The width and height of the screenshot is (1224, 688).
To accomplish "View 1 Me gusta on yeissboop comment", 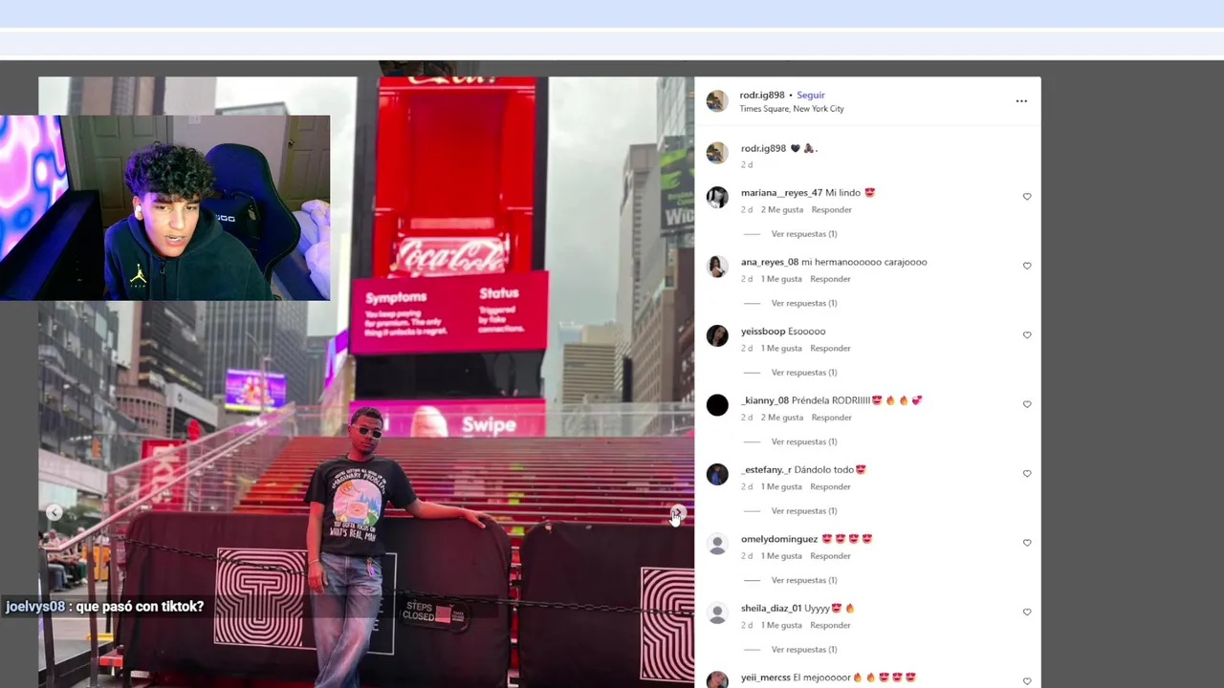I will coord(781,349).
